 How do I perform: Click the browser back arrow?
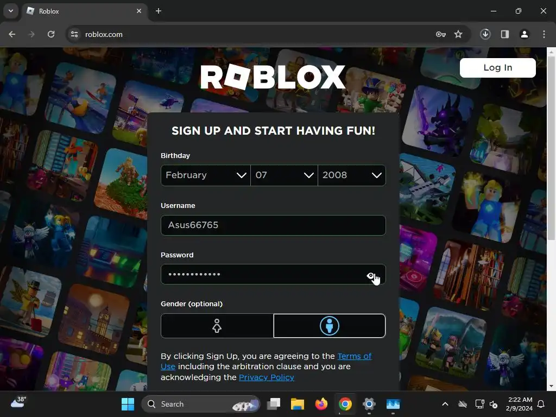click(12, 34)
